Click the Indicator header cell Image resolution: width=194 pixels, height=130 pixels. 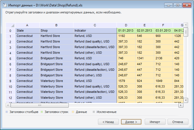(95, 30)
